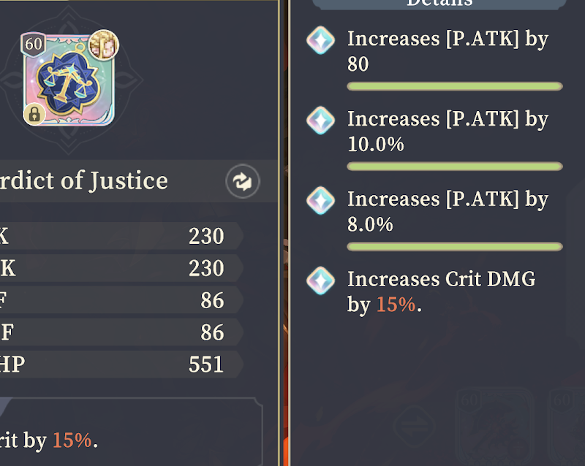Click diamond icon beside Crit DMG bonus
This screenshot has height=466, width=585.
click(x=320, y=280)
